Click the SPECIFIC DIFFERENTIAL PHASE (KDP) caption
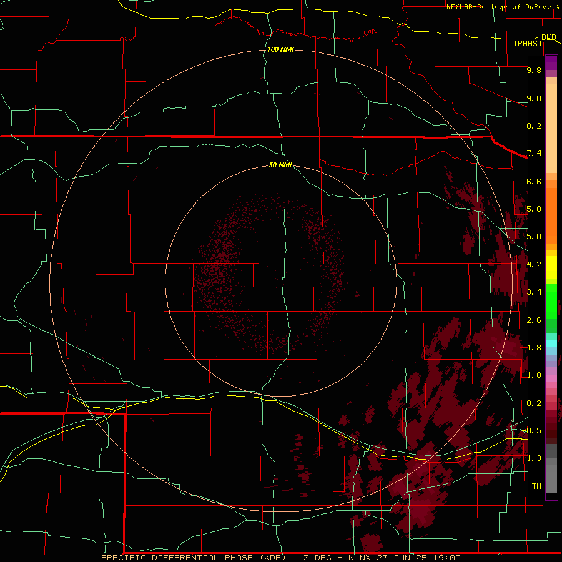 [194, 558]
